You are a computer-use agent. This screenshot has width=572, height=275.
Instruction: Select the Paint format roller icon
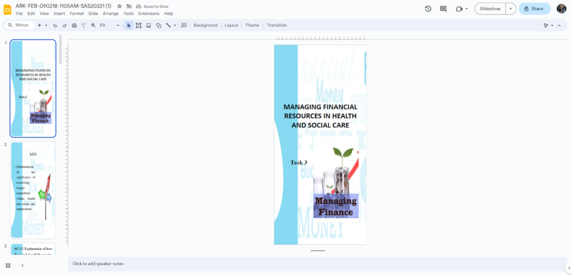(x=83, y=25)
